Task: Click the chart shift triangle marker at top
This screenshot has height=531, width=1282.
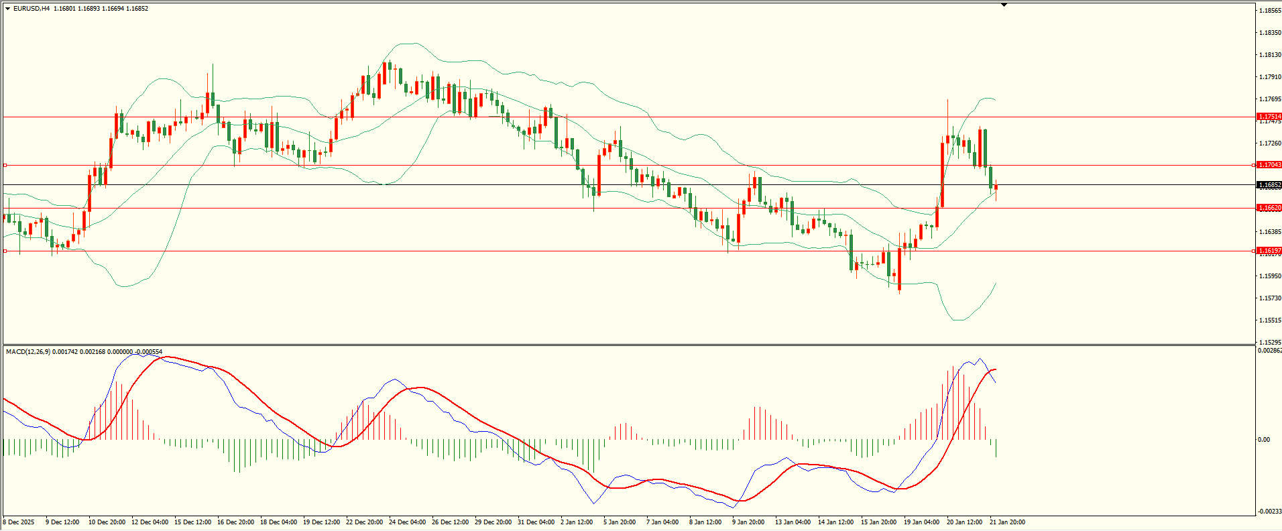Action: point(1004,5)
